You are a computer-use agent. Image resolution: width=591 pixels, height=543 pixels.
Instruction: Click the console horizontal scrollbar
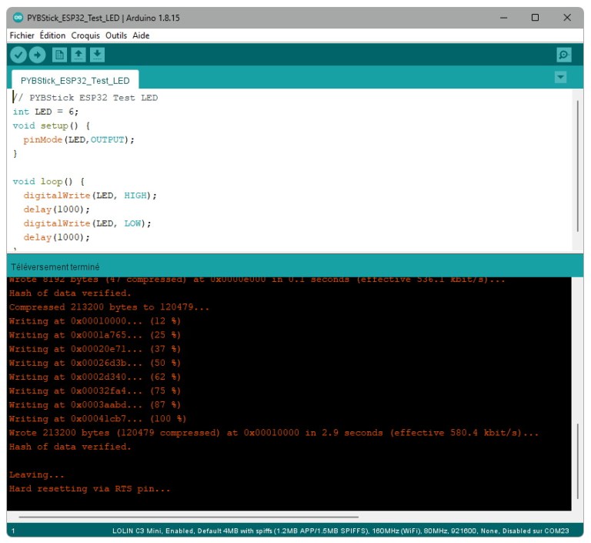(189, 517)
